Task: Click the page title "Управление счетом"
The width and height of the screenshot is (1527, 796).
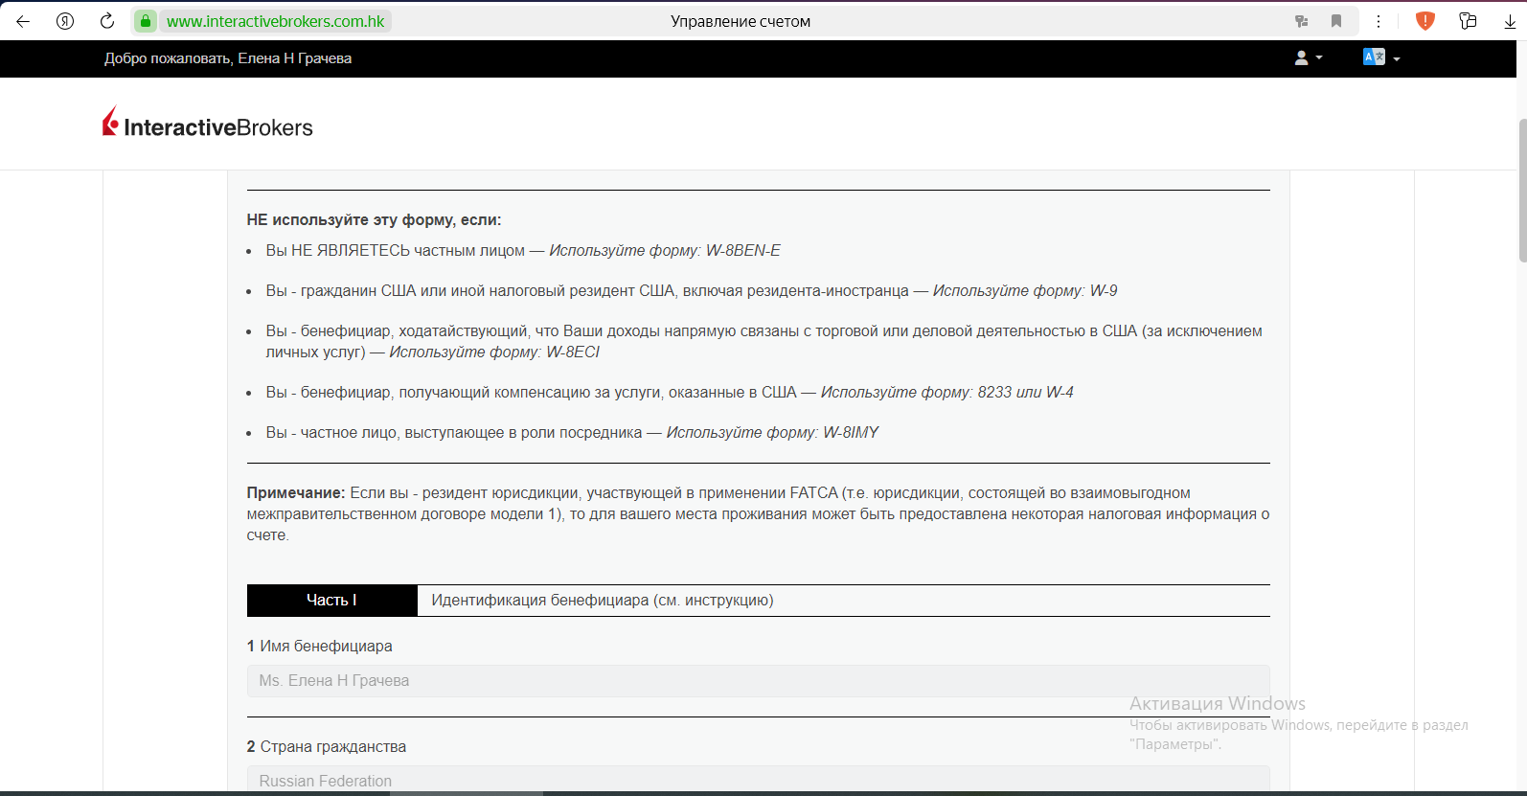Action: 741,21
